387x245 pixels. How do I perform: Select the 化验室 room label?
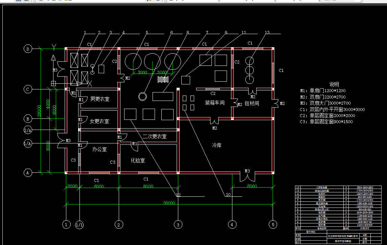[x=138, y=161]
